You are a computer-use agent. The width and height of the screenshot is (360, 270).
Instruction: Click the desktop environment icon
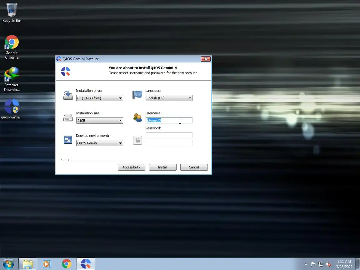tap(68, 140)
